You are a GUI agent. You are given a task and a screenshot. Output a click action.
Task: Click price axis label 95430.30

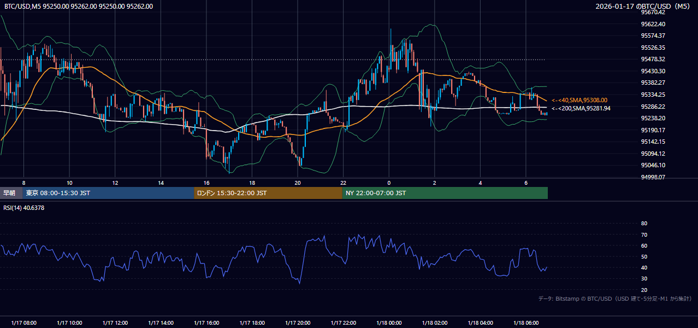click(653, 71)
